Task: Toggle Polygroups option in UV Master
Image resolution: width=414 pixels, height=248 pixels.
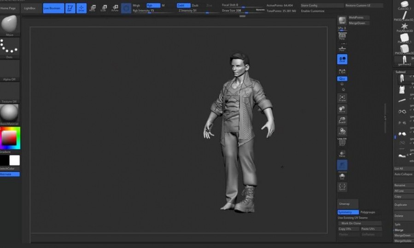Action: coord(368,212)
